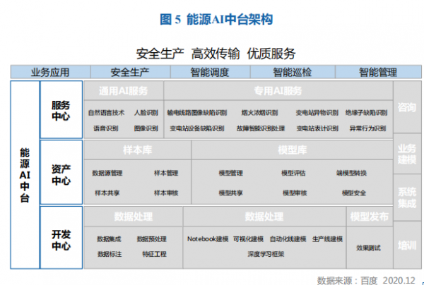Open the 开发中心 block

61,241
